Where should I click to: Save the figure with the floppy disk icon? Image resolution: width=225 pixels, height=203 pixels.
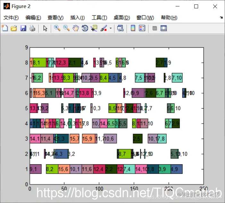point(23,28)
